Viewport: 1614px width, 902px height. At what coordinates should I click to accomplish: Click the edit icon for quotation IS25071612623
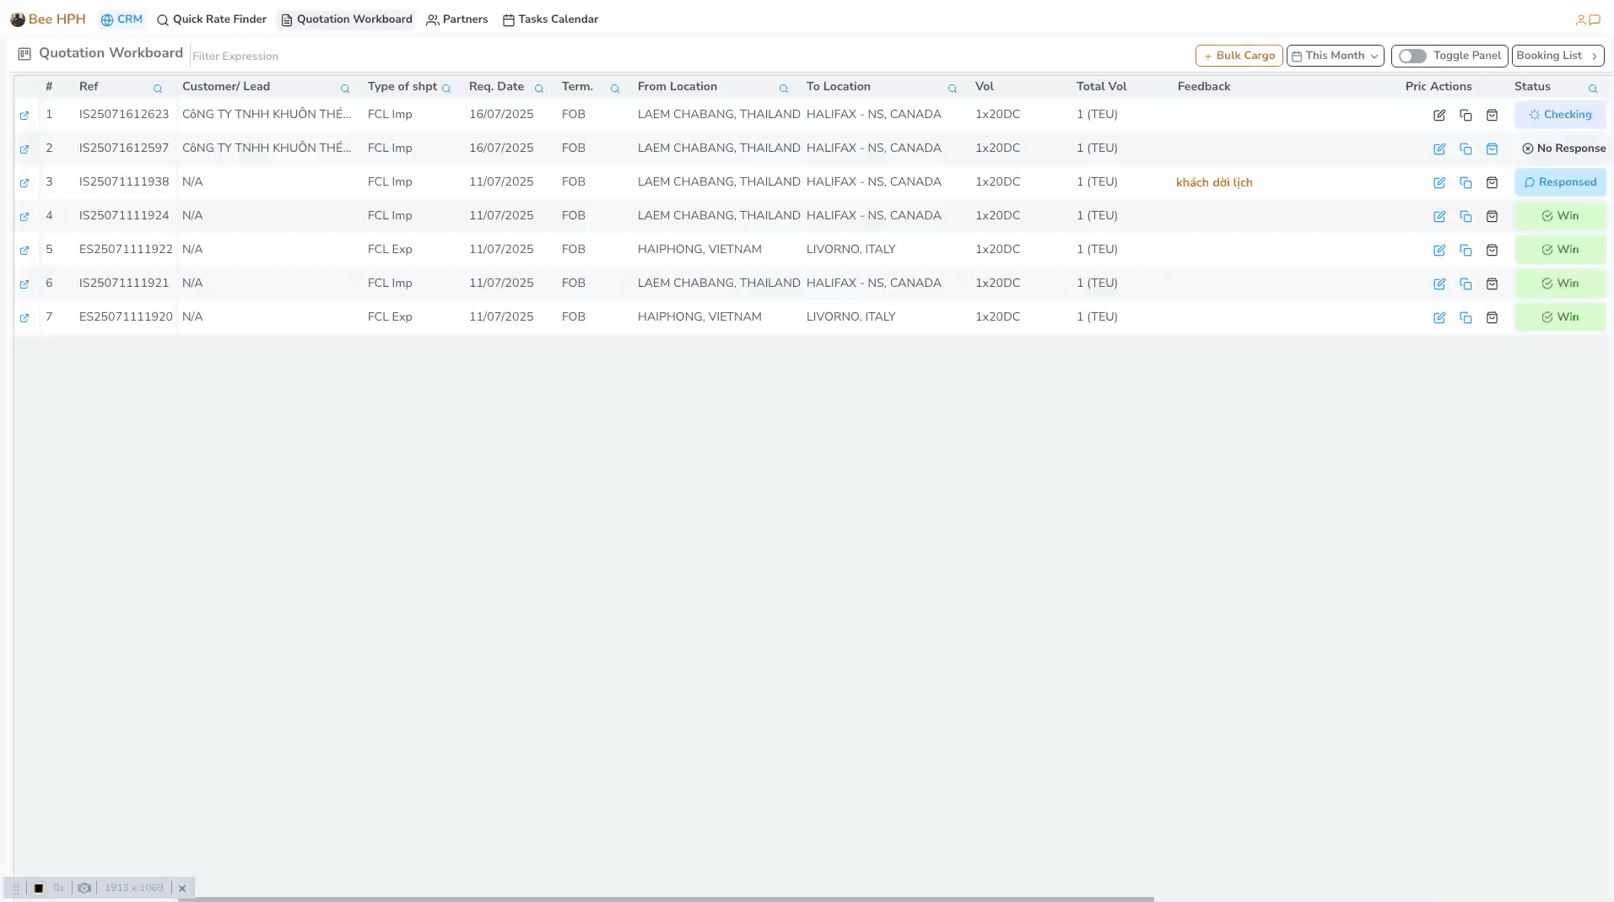(x=1439, y=116)
